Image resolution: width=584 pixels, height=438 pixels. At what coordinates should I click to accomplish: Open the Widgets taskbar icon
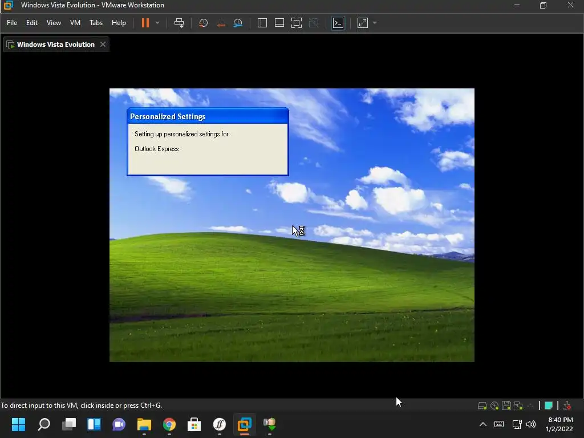[94, 424]
